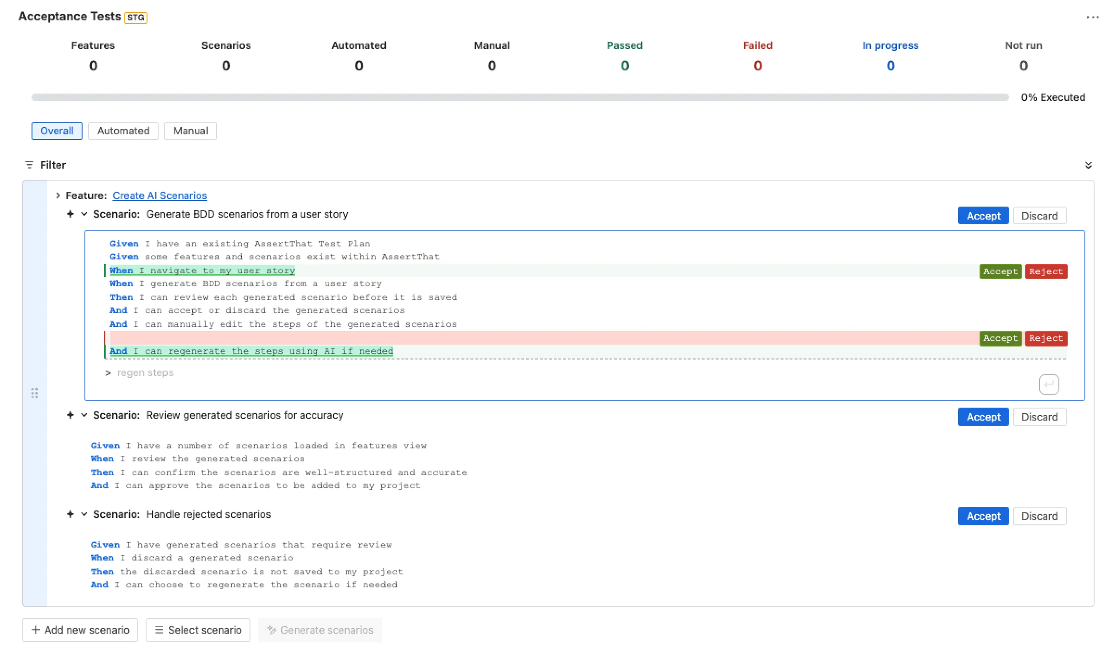Switch to the Automated tab

[x=123, y=131]
